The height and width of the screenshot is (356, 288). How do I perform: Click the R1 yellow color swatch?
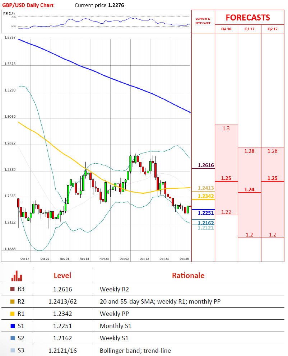[13, 314]
